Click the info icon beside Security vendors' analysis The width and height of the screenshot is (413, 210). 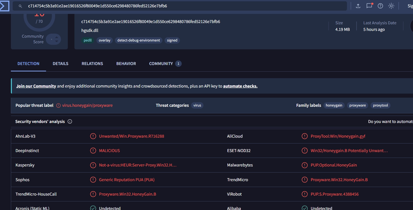pyautogui.click(x=70, y=121)
